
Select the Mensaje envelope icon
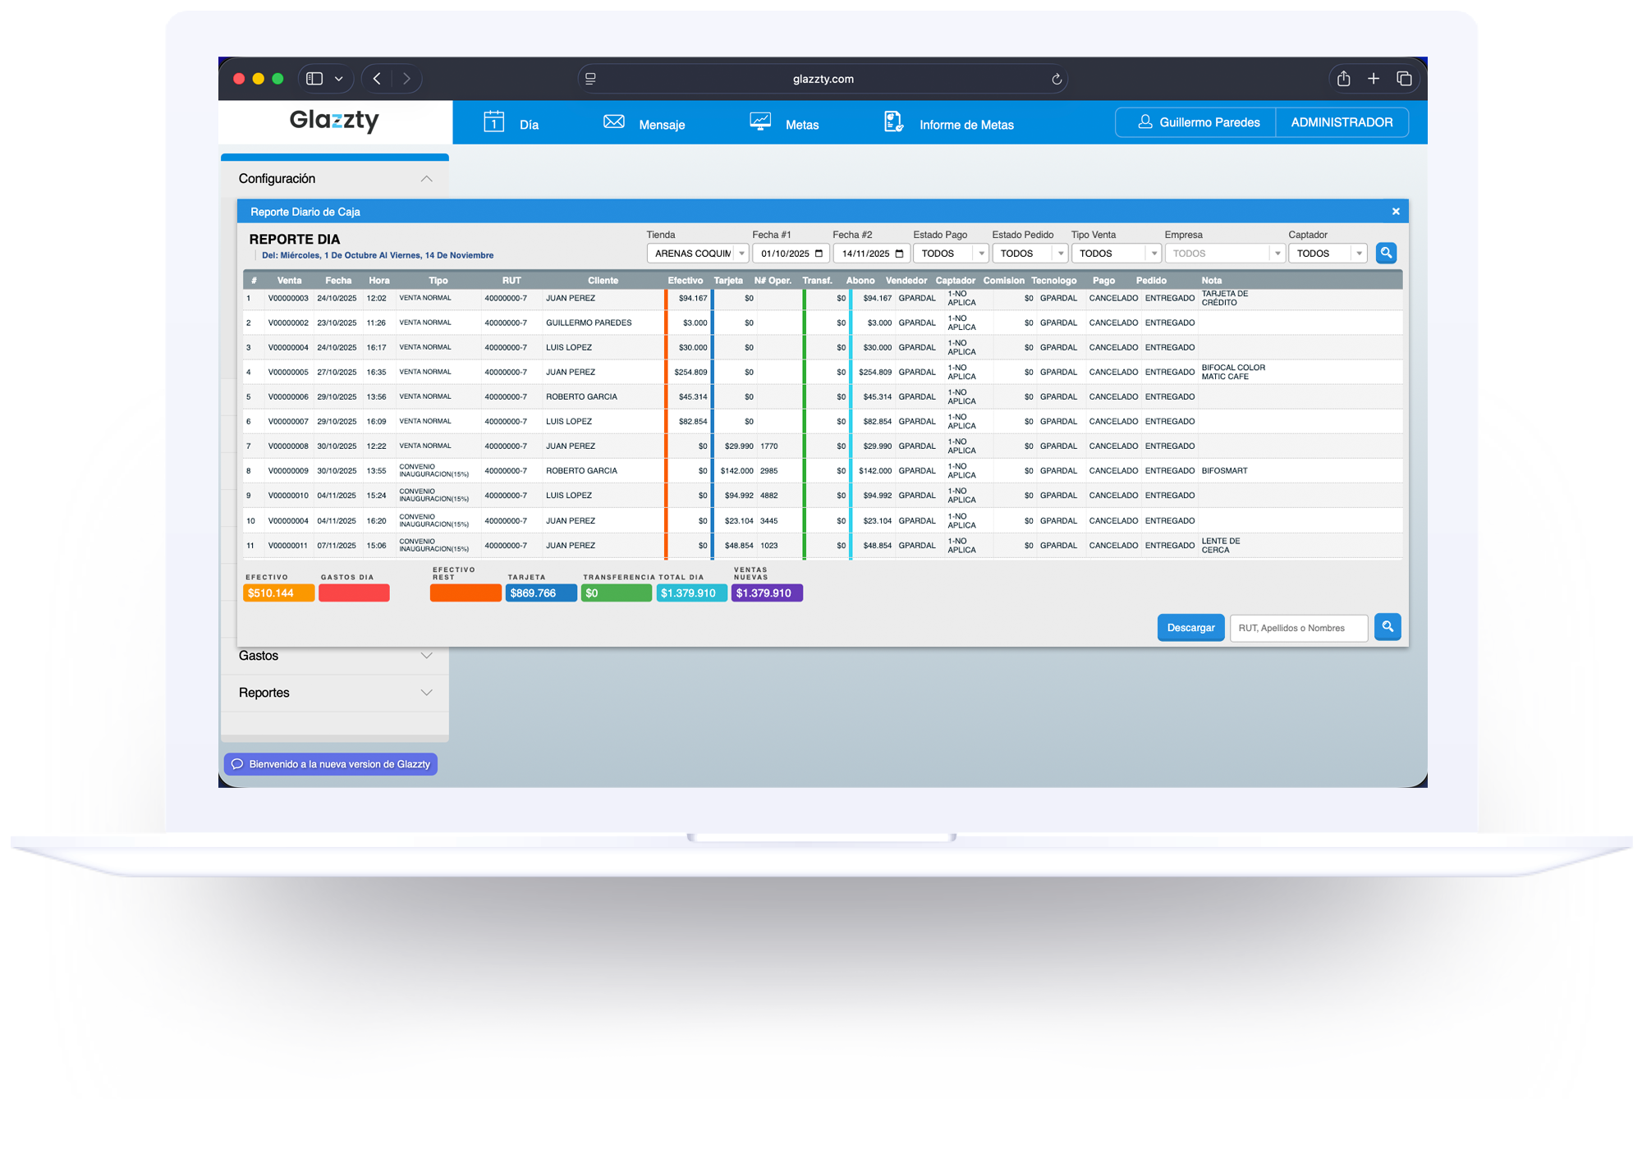(x=613, y=121)
